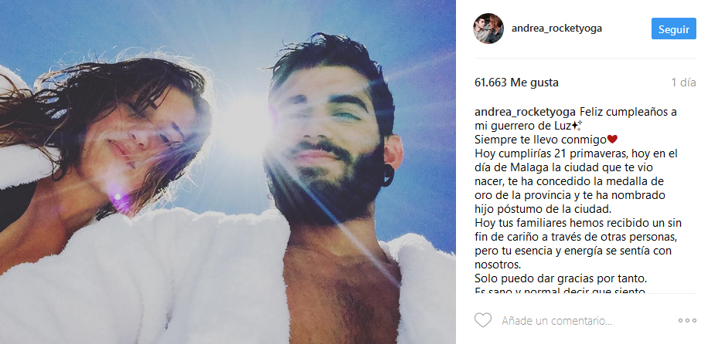The image size is (701, 344).
Task: Click the red heart emoji after 'conmigo'
Action: click(x=612, y=140)
